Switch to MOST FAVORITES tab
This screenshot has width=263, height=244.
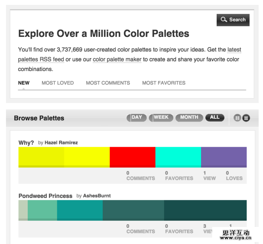point(164,83)
